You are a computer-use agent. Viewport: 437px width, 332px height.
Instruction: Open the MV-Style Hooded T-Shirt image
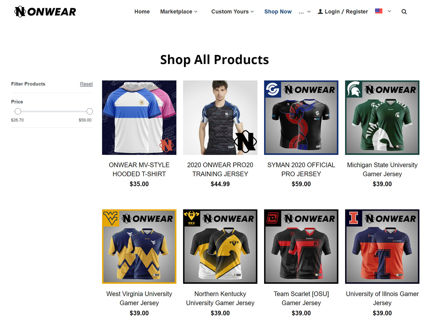pos(139,118)
